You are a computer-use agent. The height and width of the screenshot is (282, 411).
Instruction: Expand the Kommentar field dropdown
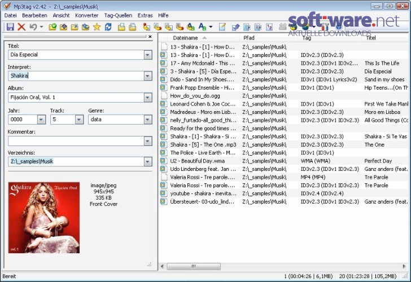(148, 141)
